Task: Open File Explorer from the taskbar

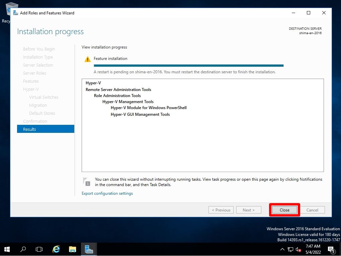Action: pyautogui.click(x=72, y=249)
